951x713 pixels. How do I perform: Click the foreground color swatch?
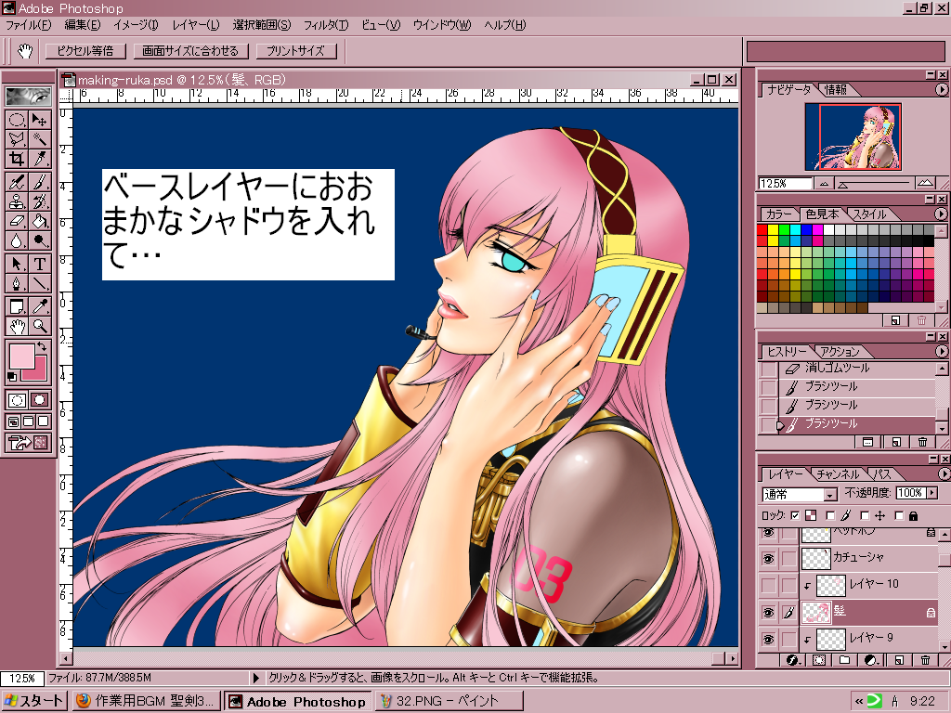tap(21, 356)
